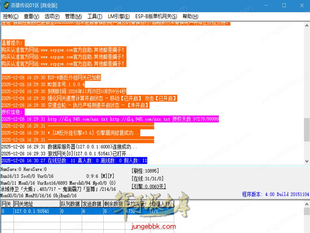Select the blue 在线总数 log line
Image resolution: width=310 pixels, height=233 pixels.
pyautogui.click(x=74, y=161)
